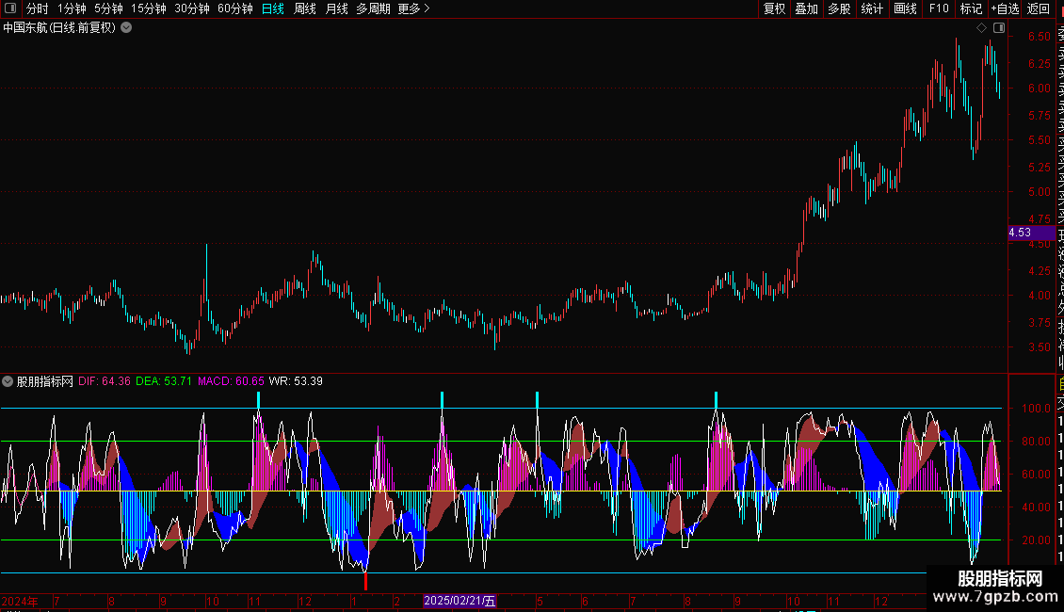Expand the 更多 periods menu
This screenshot has width=1064, height=612.
click(x=413, y=8)
